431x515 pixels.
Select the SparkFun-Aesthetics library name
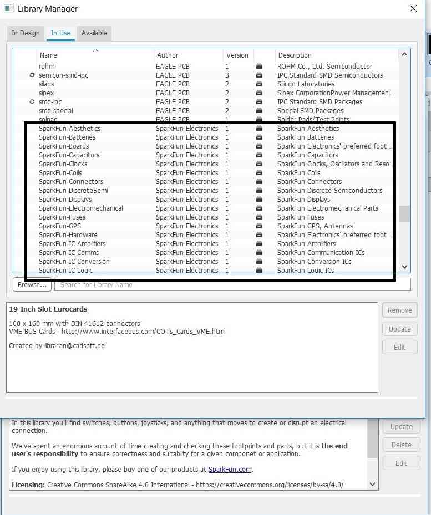coord(70,129)
